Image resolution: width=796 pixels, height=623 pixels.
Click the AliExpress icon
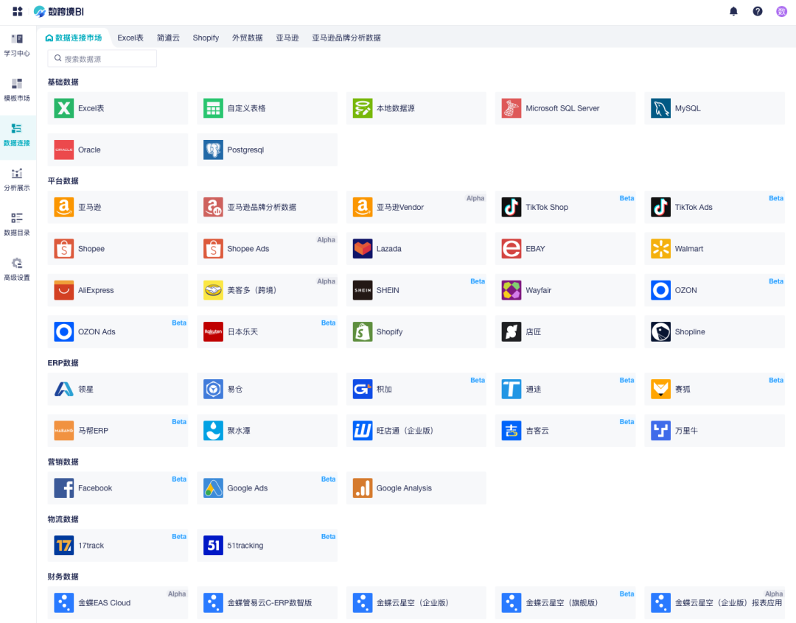(64, 290)
